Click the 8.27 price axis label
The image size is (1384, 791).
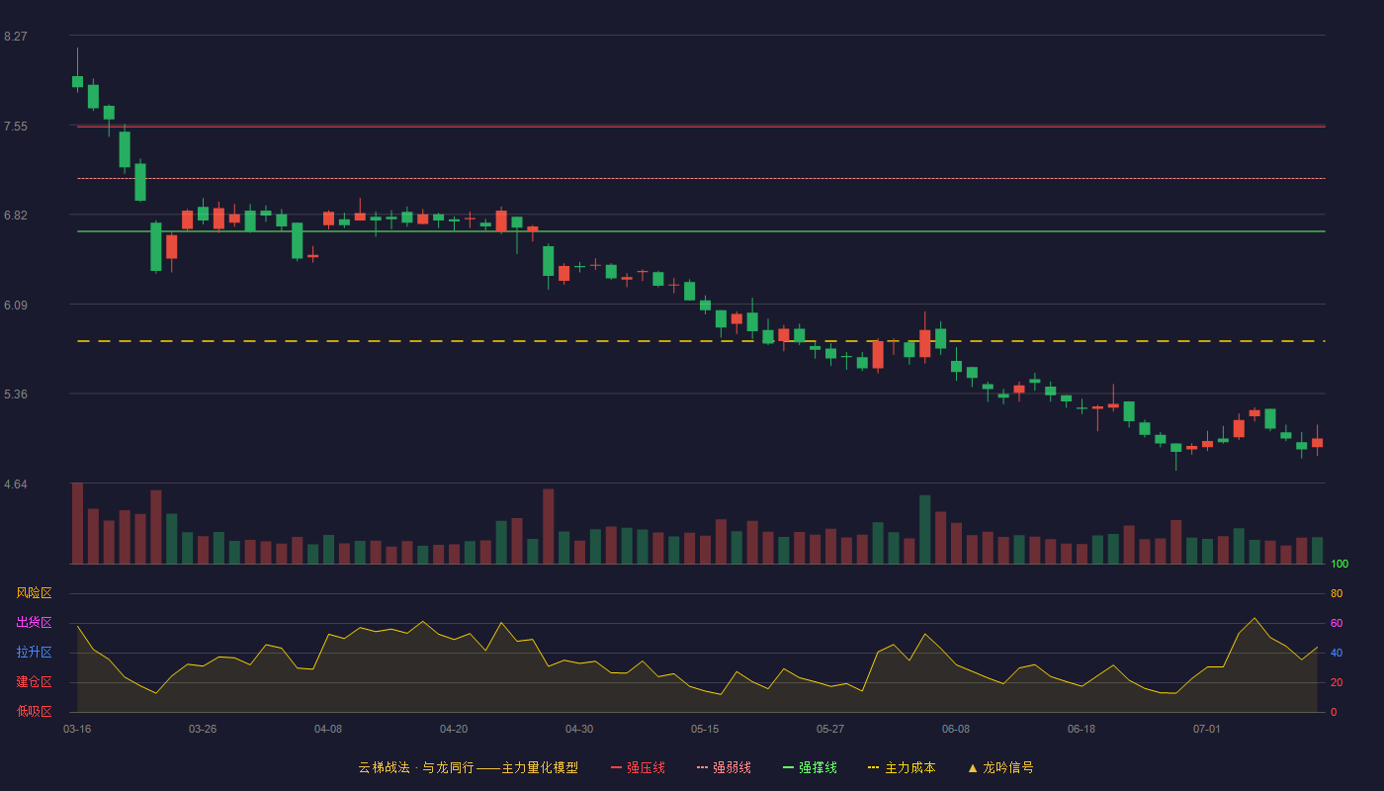coord(16,37)
